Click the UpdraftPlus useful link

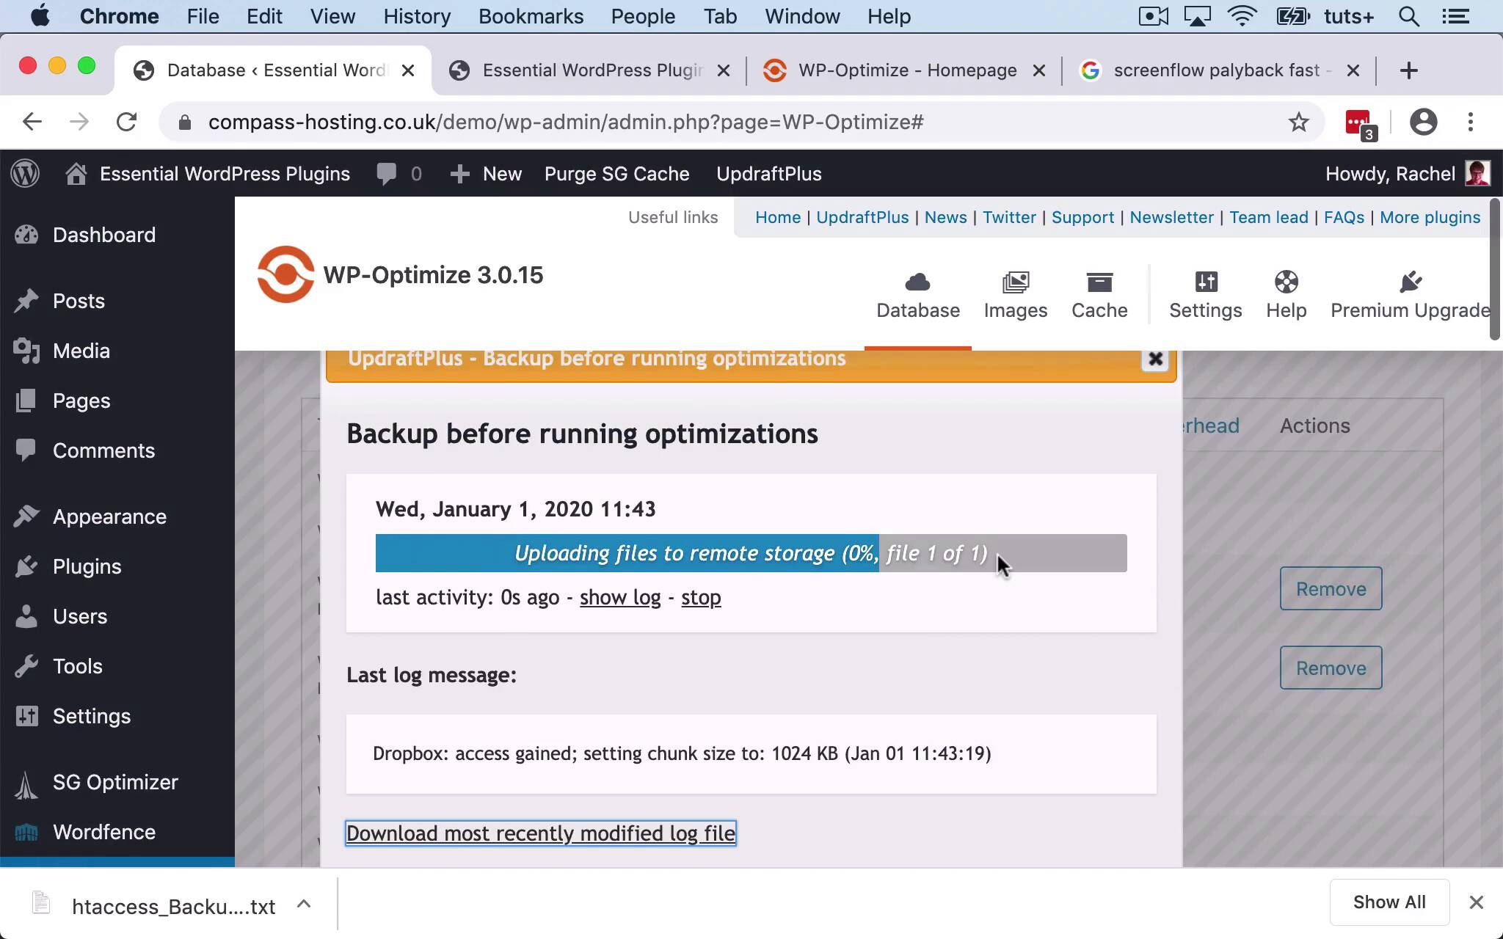tap(862, 217)
